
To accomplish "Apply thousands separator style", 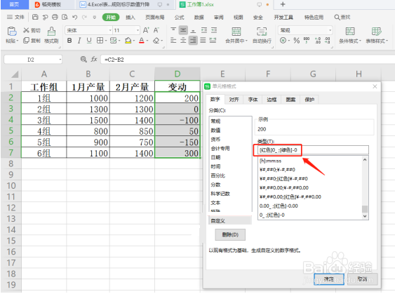I will click(x=307, y=40).
